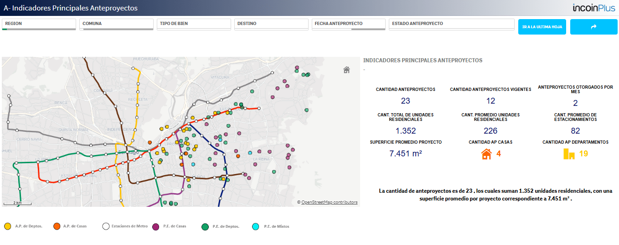This screenshot has height=245, width=619.
Task: Open the ESTADO ANTEPROYECTO filter
Action: (451, 25)
